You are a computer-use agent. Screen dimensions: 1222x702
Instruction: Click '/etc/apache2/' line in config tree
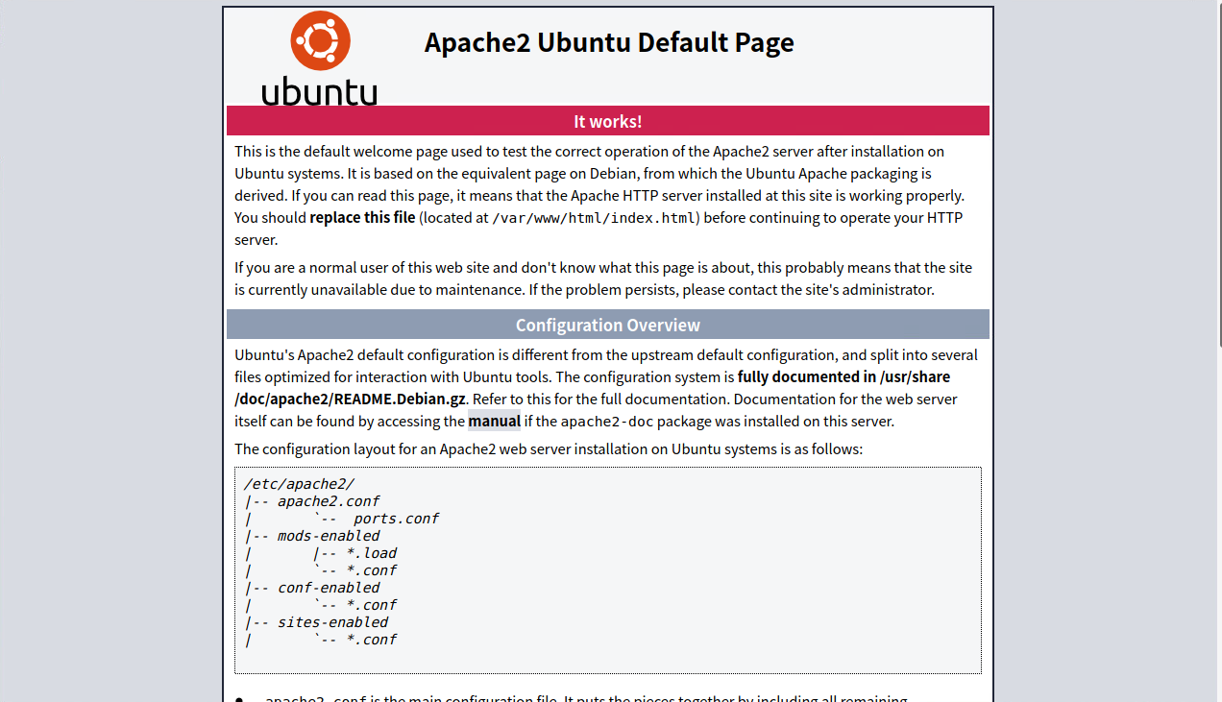coord(299,484)
